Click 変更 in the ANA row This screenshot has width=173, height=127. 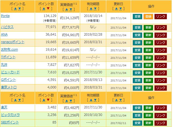tap(137, 35)
